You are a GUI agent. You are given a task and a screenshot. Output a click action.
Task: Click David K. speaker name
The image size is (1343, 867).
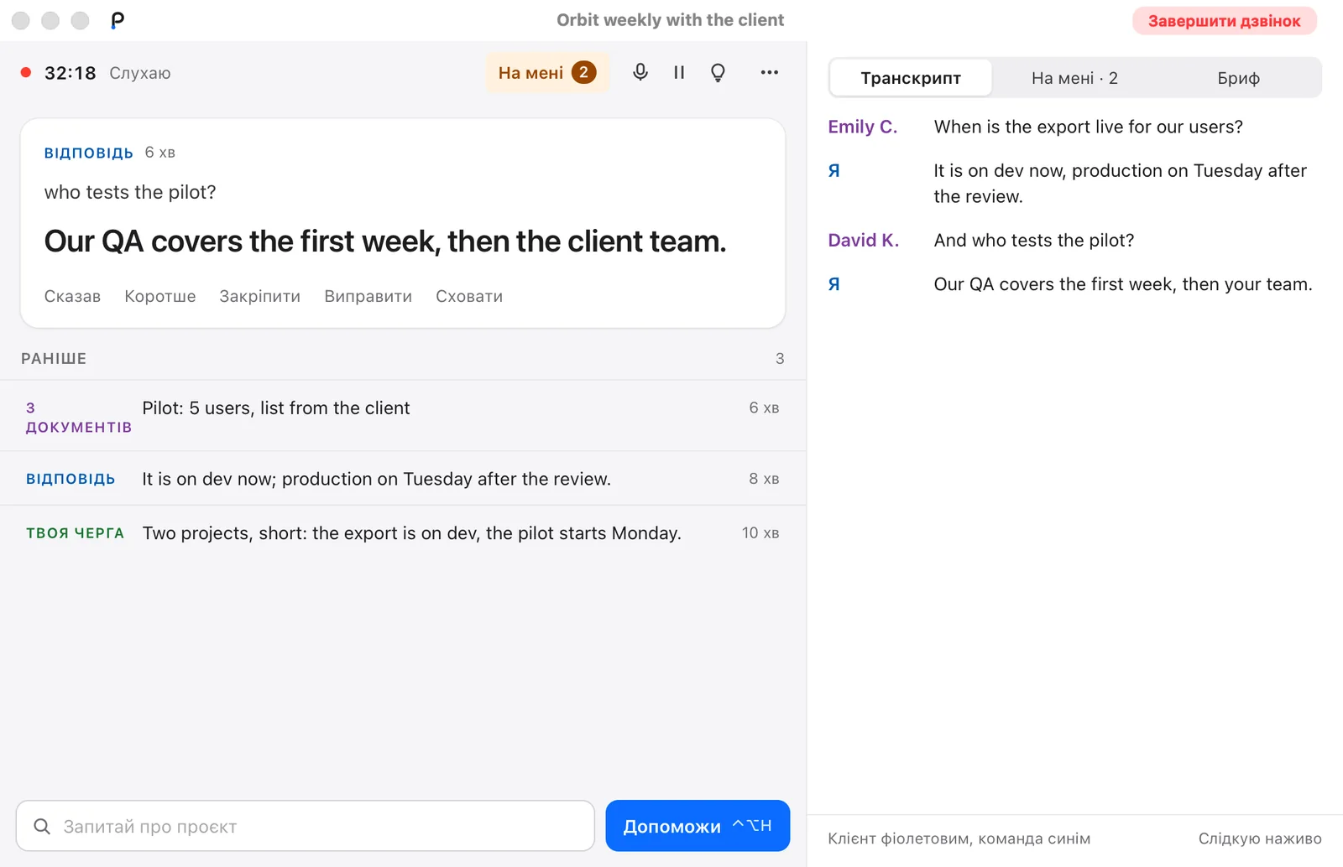pos(864,240)
